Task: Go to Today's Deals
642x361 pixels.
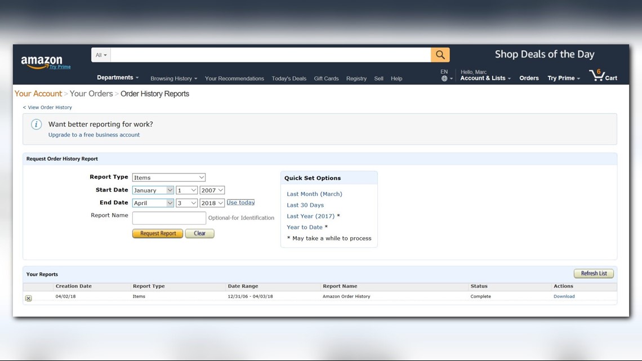Action: pyautogui.click(x=289, y=78)
